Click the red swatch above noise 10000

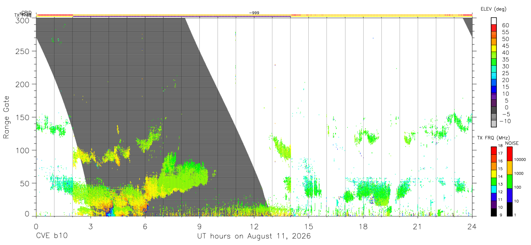pos(510,154)
